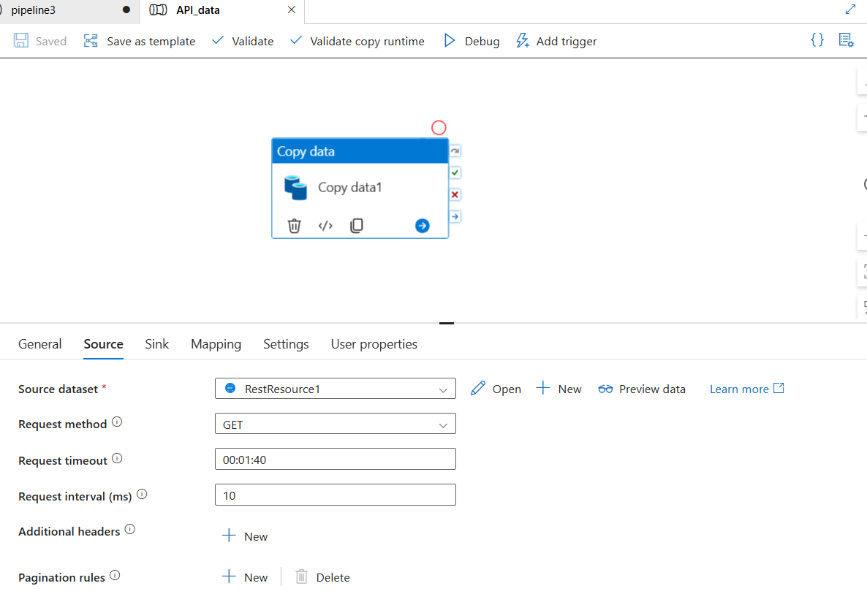Screen dimensions: 867x594
Task: Add a New additional header
Action: click(x=245, y=536)
